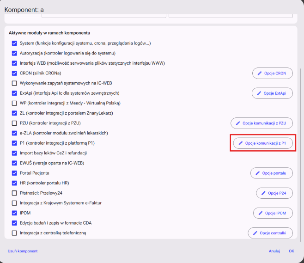Open the Opcje portalu settings
Image resolution: width=304 pixels, height=263 pixels.
point(272,173)
